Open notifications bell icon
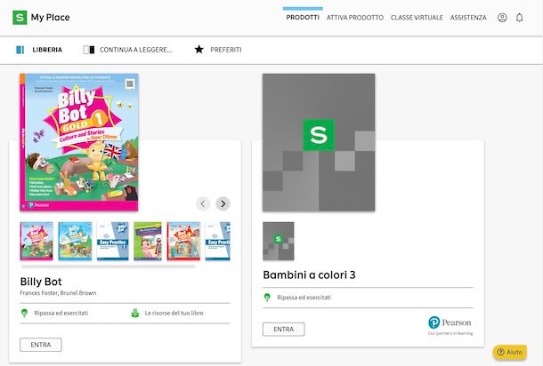Screen dimensions: 543x366 tap(520, 18)
